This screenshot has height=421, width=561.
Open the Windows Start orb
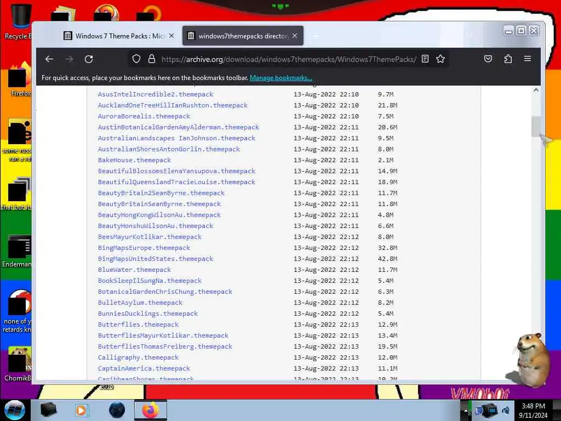point(15,410)
